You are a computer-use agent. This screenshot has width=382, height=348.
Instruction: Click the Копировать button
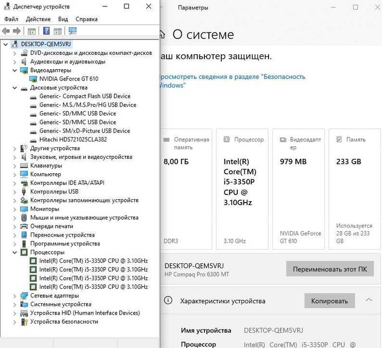(x=329, y=301)
